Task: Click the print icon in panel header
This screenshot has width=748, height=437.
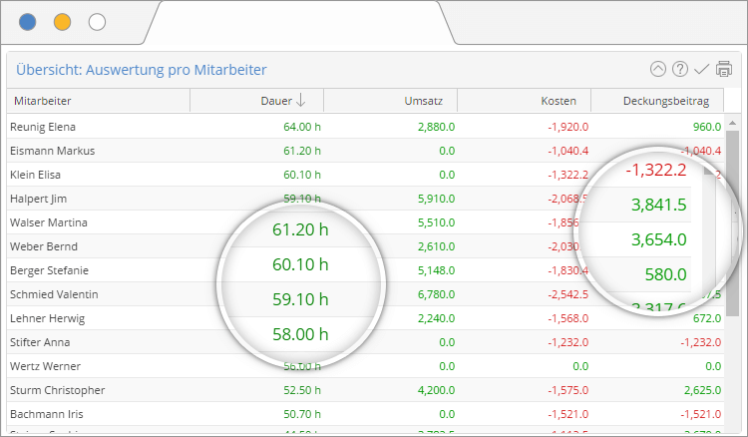Action: pos(724,69)
